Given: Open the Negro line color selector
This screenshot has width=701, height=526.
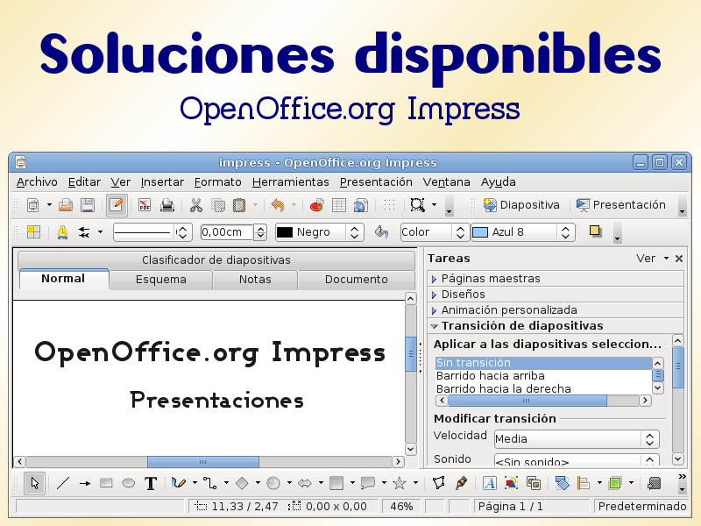Looking at the screenshot, I should point(319,232).
